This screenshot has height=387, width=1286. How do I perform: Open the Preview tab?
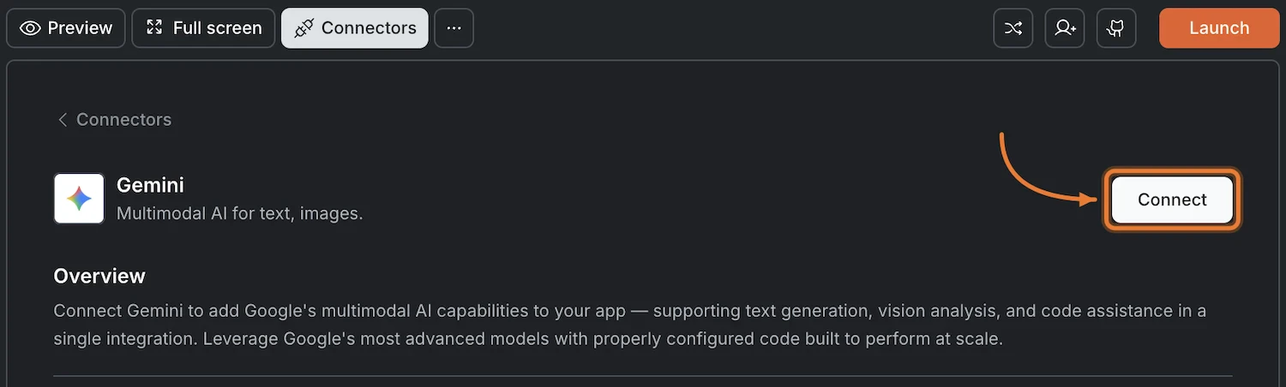pyautogui.click(x=66, y=28)
